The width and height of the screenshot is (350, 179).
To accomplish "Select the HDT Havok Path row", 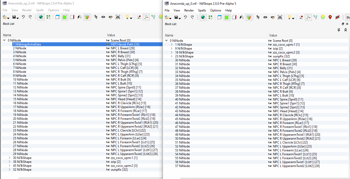I will click(81, 44).
